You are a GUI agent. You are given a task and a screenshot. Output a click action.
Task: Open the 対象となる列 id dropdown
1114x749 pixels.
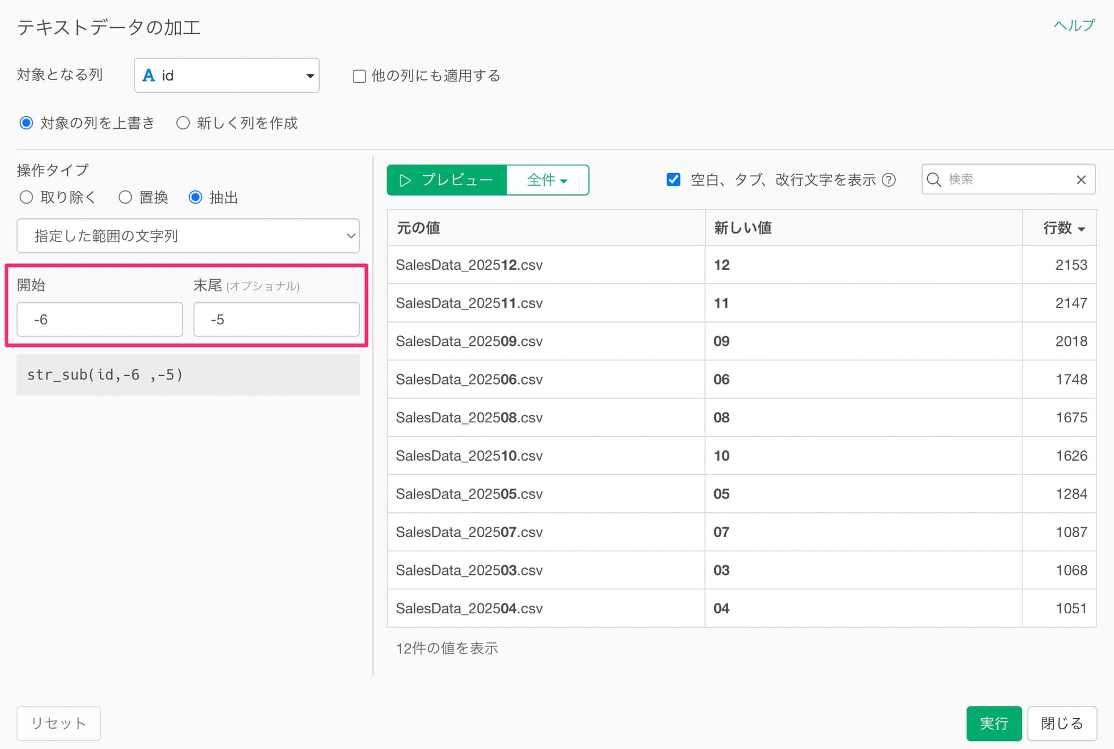click(226, 75)
